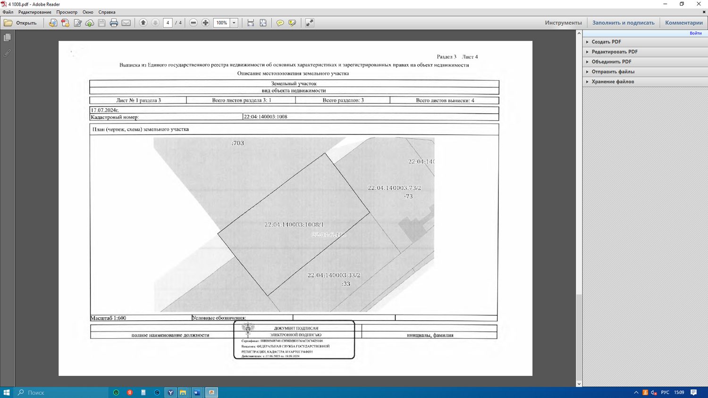Open the Просмотр menu

pos(67,12)
